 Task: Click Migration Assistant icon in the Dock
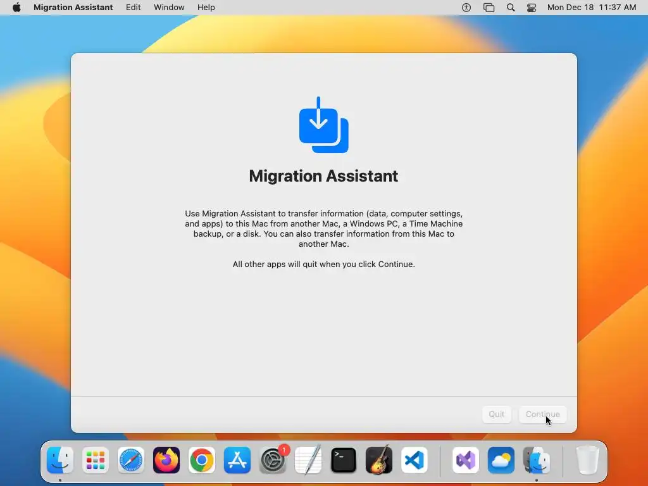pos(537,460)
